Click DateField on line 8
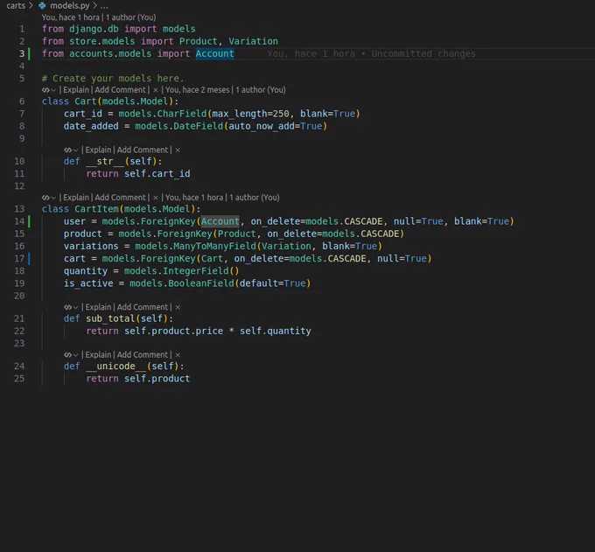Viewport: 595px width, 552px height. pos(198,126)
